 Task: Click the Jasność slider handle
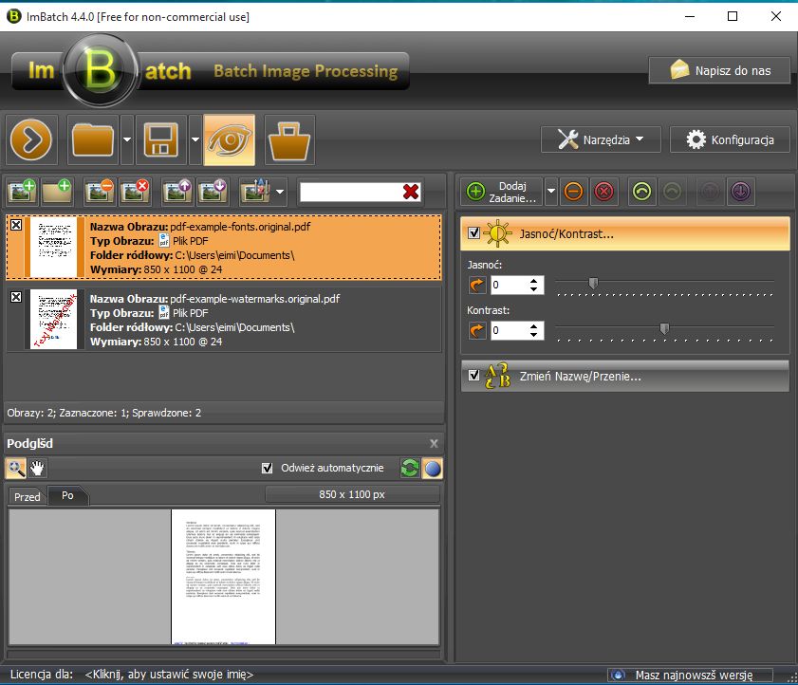pyautogui.click(x=593, y=283)
